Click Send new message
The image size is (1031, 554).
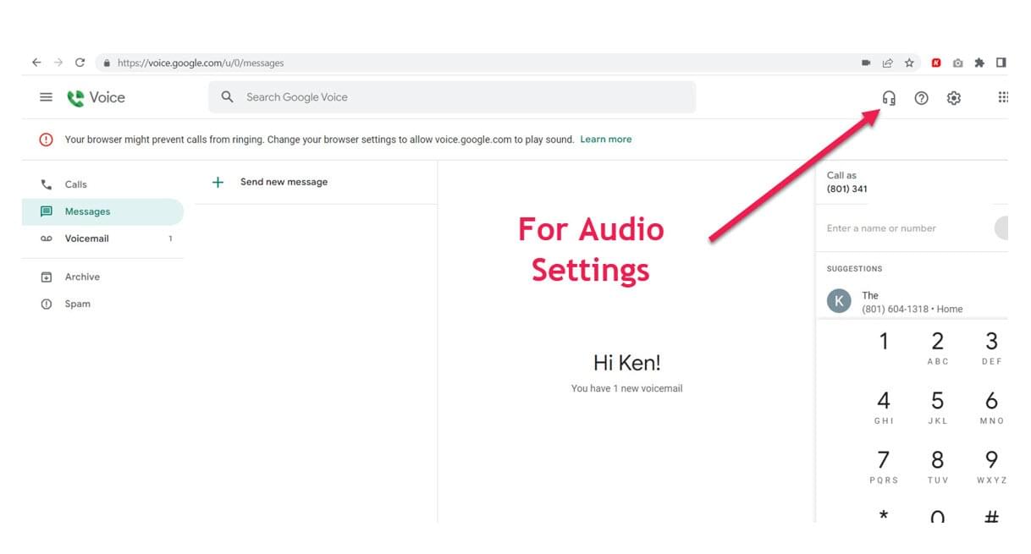283,182
